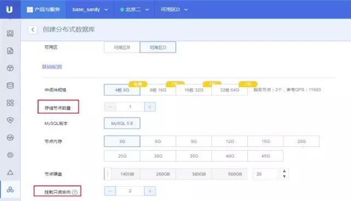Select 40G node memory
Image resolution: width=351 pixels, height=201 pixels.
tap(230, 156)
